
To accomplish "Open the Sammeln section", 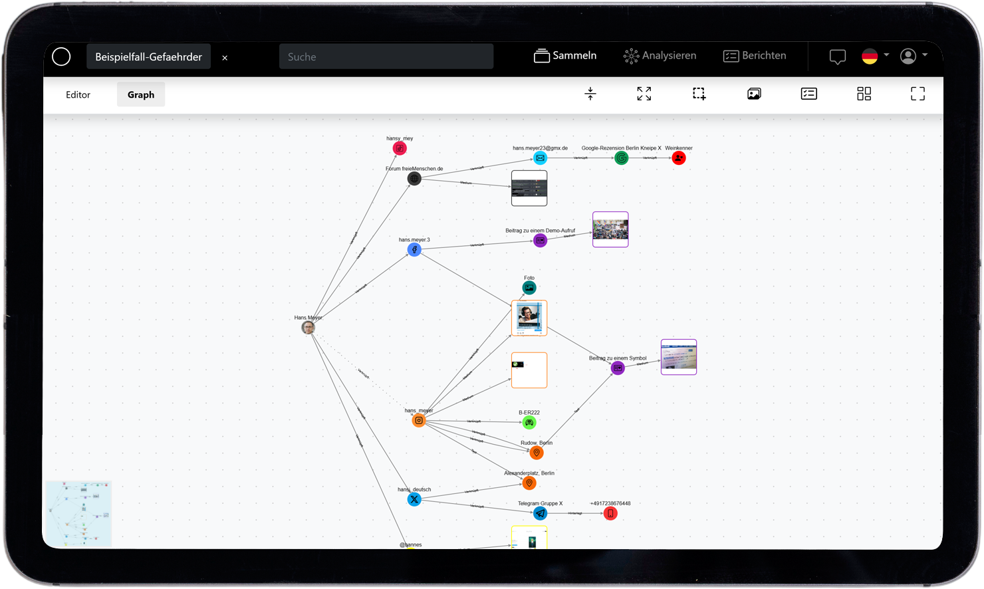I will pyautogui.click(x=565, y=56).
